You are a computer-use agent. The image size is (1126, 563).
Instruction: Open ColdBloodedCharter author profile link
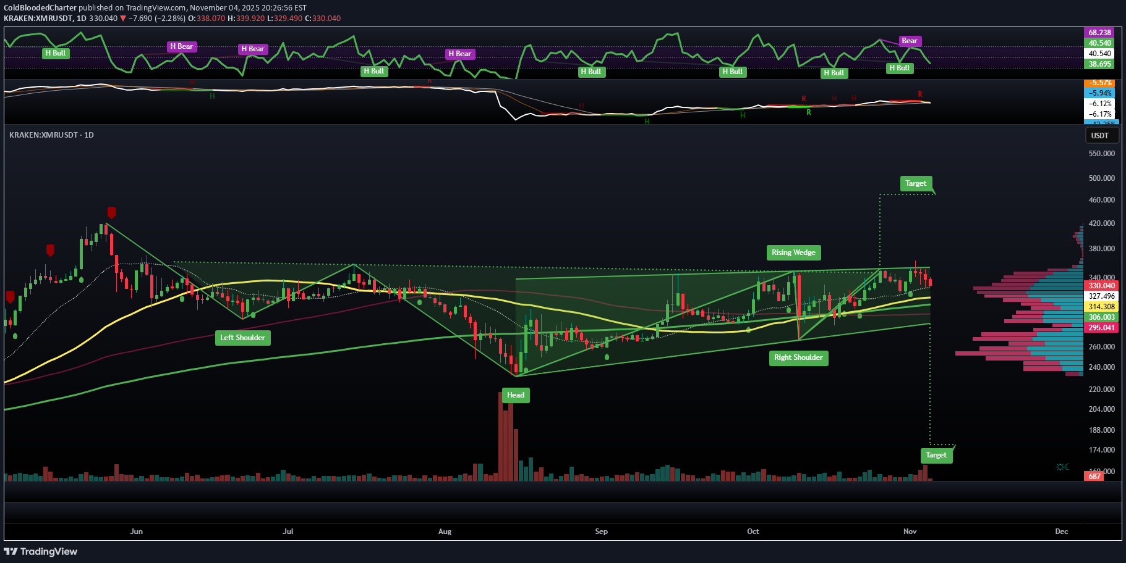(x=40, y=8)
